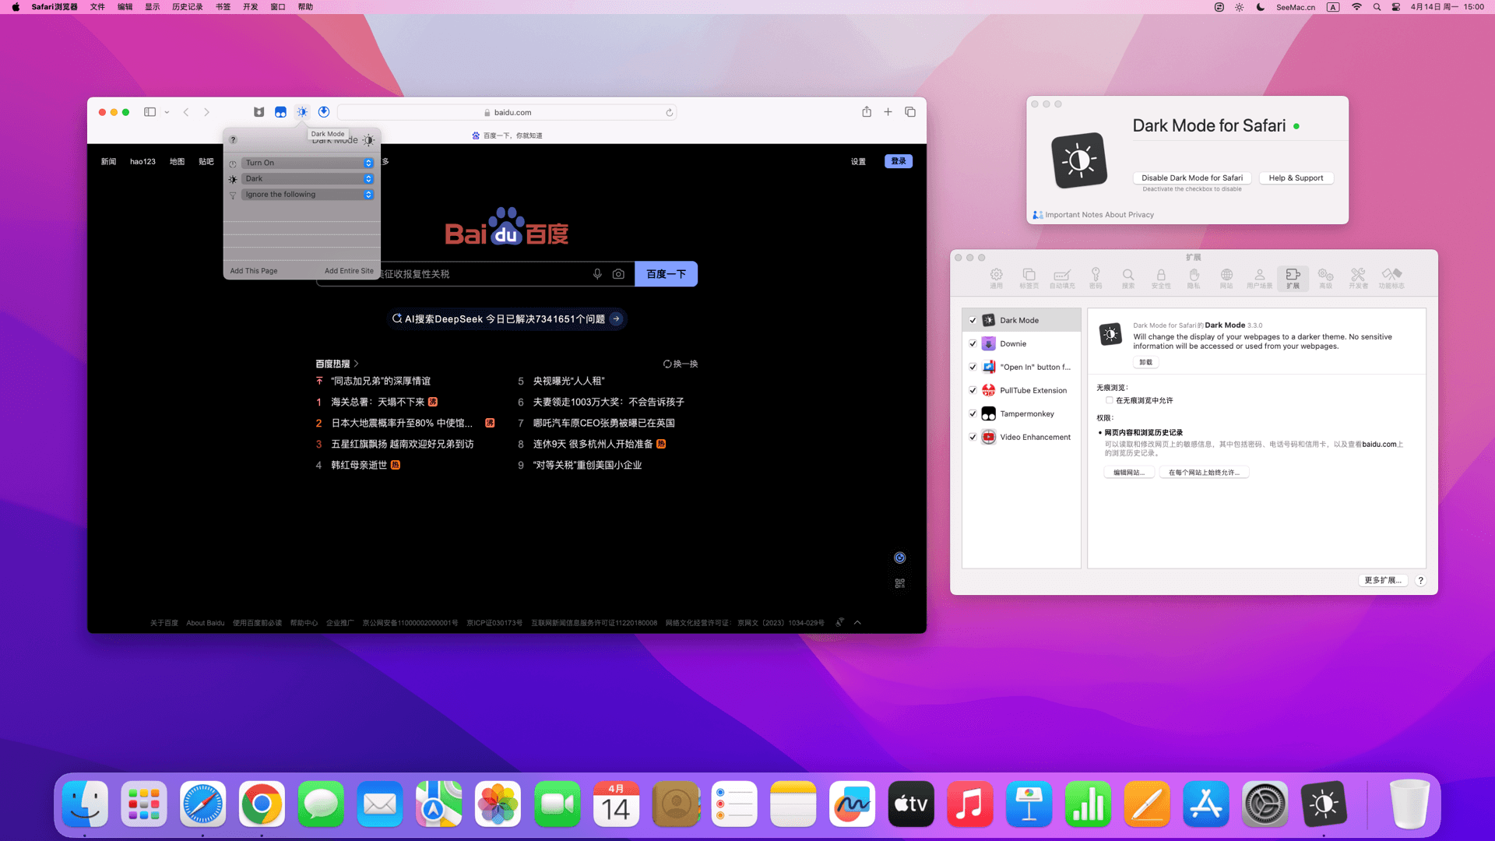The height and width of the screenshot is (841, 1495).
Task: Open the 历史记录 menu in the menu bar
Action: tap(187, 7)
